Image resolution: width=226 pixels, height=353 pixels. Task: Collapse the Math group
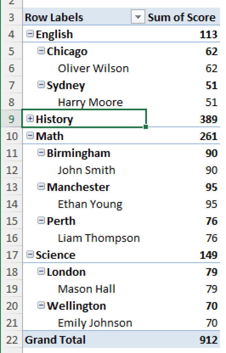coord(30,135)
